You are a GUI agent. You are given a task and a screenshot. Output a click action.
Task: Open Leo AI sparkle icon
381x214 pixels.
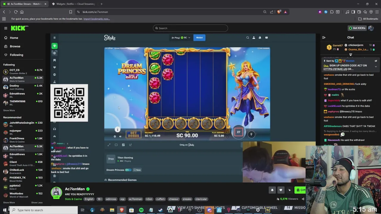pos(365,12)
